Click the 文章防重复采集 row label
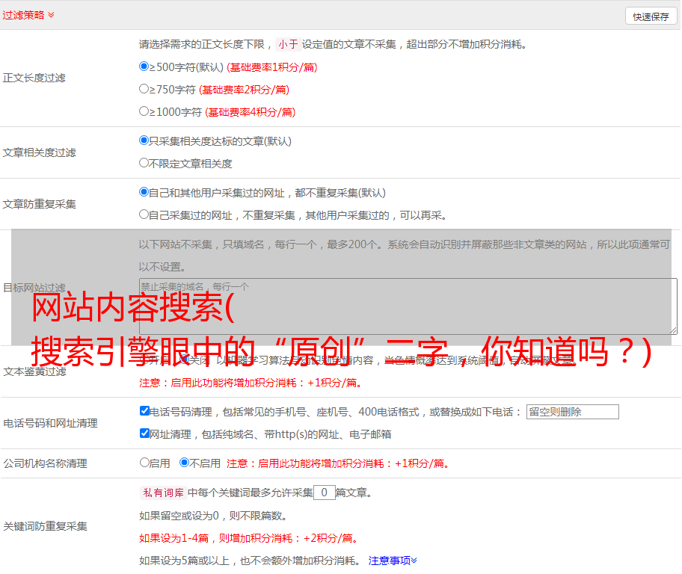Image resolution: width=682 pixels, height=574 pixels. tap(40, 204)
